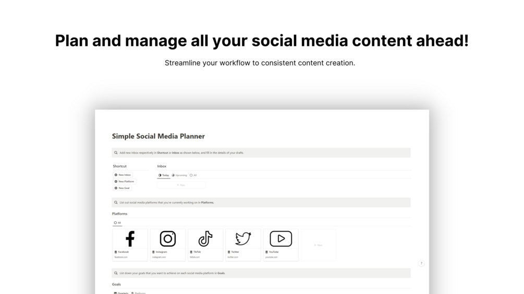This screenshot has height=294, width=524.
Task: Click search icon in the 'List down your goals' callout
Action: [x=116, y=273]
